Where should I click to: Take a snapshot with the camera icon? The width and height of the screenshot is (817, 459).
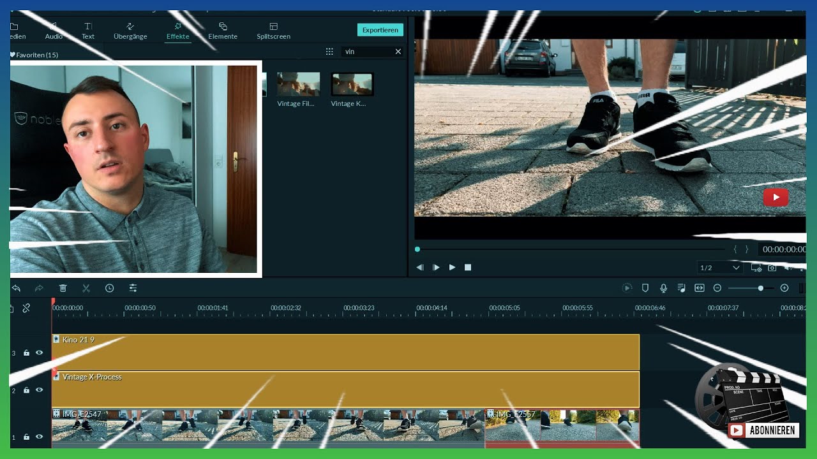772,268
